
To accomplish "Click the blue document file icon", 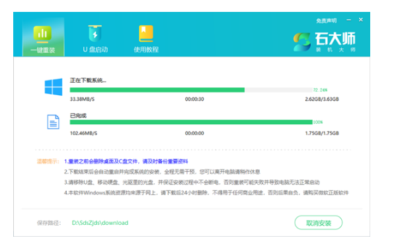I will click(x=54, y=122).
